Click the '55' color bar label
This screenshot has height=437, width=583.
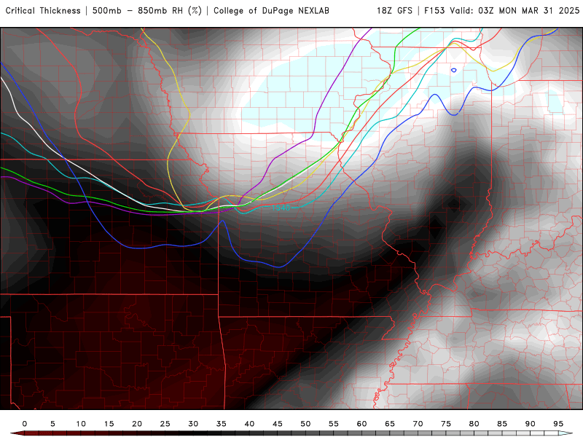(334, 424)
